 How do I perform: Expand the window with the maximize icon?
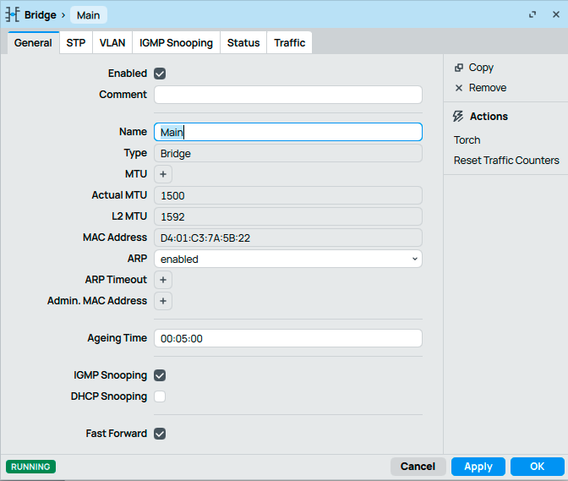click(x=532, y=15)
